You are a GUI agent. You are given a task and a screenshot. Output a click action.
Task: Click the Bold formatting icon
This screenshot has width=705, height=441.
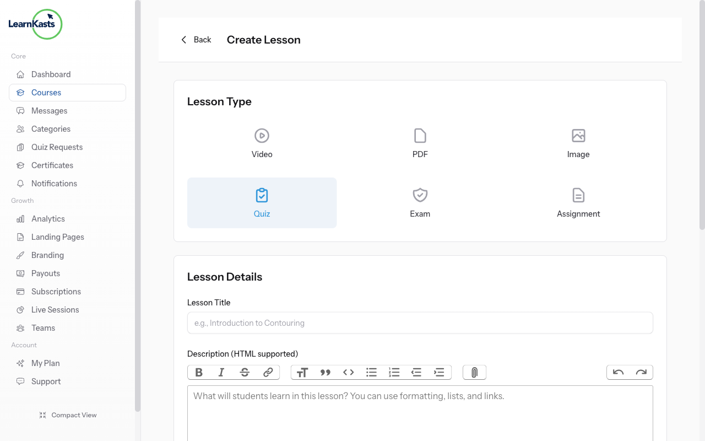point(199,373)
